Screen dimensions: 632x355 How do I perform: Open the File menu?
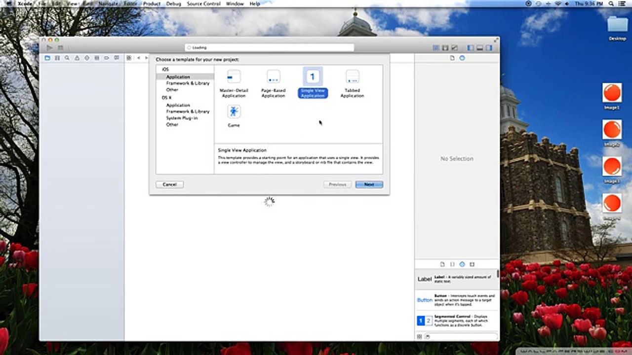[41, 3]
